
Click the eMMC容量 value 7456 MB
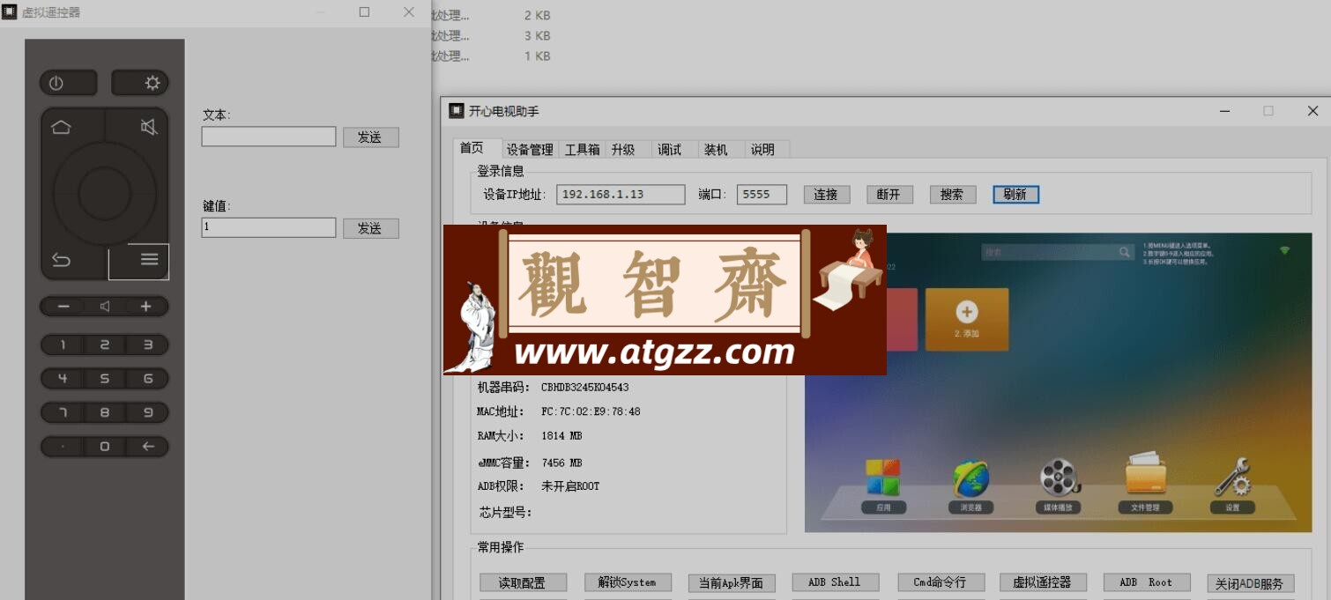coord(561,463)
